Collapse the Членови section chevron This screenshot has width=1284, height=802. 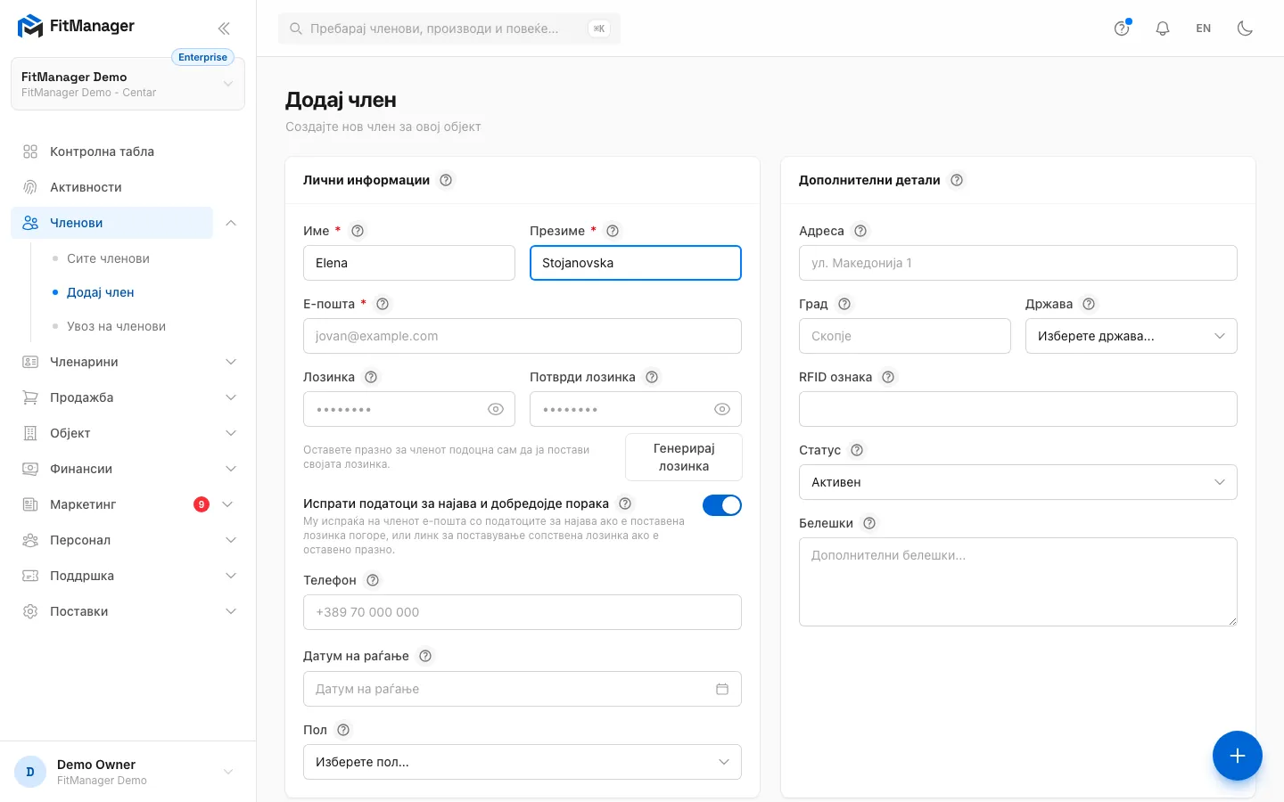pos(231,223)
